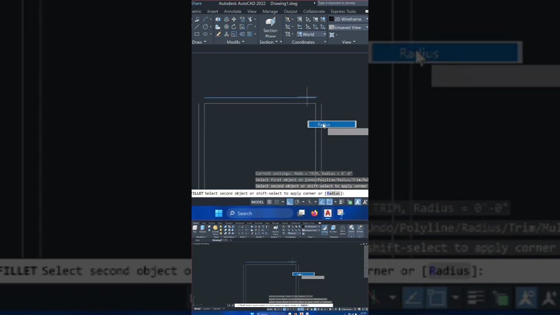The height and width of the screenshot is (315, 560).
Task: Click the Array icon in enlarged Modify panel
Action: tap(250, 34)
